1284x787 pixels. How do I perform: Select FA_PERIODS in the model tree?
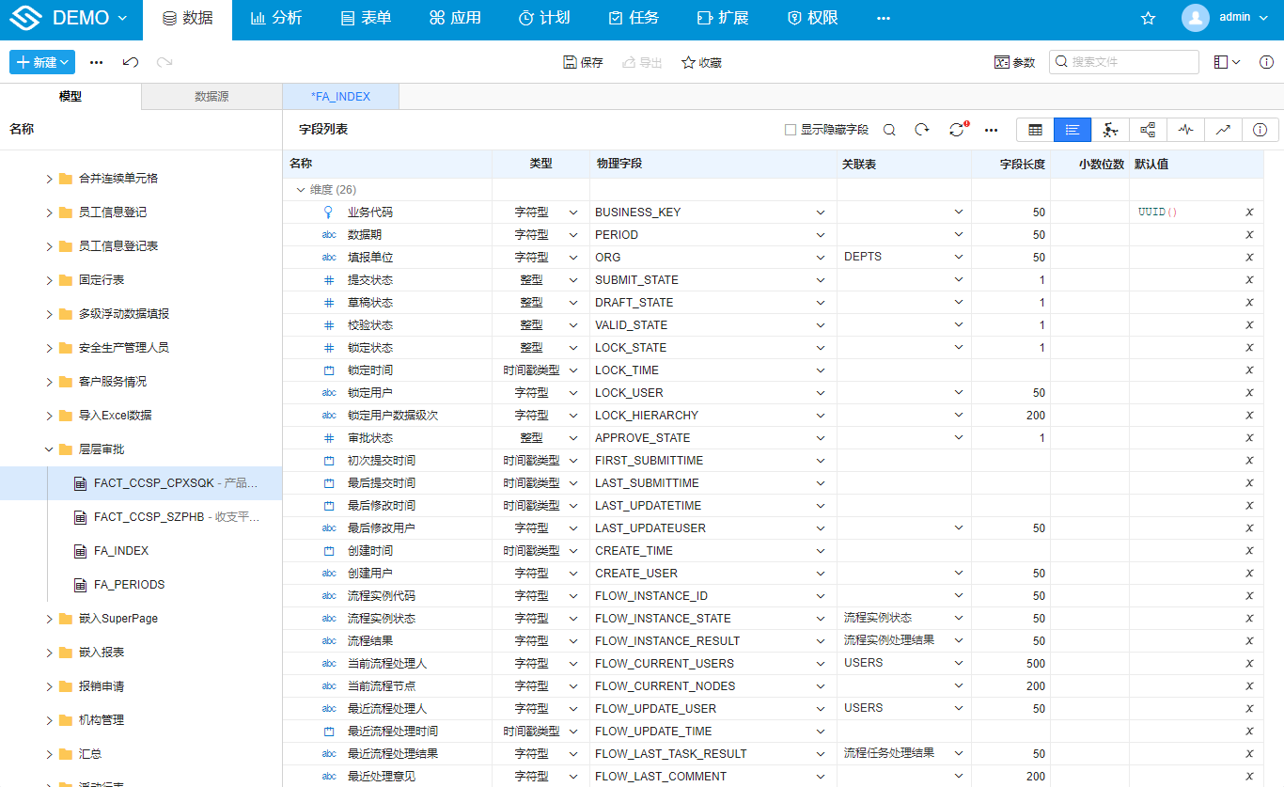(129, 585)
